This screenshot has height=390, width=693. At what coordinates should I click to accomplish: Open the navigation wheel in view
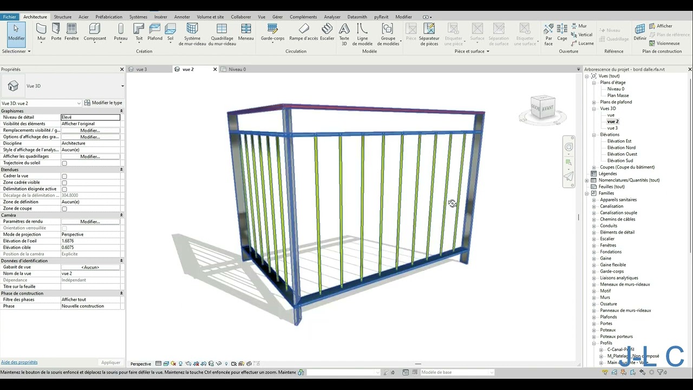(568, 147)
